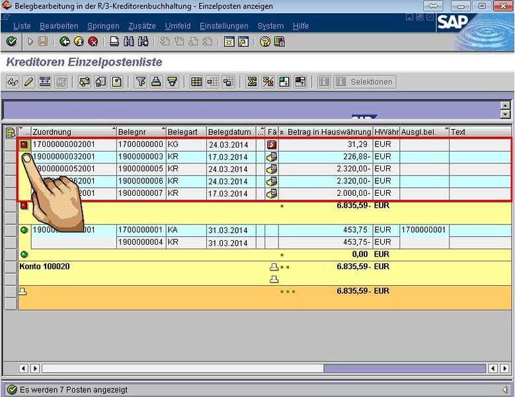Click the Sigma total icon
The width and height of the screenshot is (515, 397).
[x=252, y=82]
